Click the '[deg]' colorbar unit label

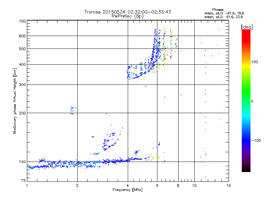pyautogui.click(x=247, y=27)
